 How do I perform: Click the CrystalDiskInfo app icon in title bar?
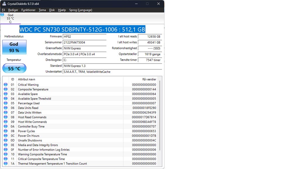[4, 4]
